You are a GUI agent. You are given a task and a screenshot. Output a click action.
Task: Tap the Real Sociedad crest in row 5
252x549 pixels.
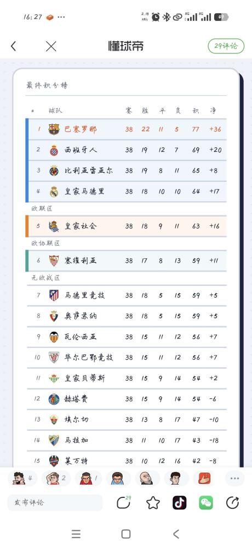[x=54, y=226]
